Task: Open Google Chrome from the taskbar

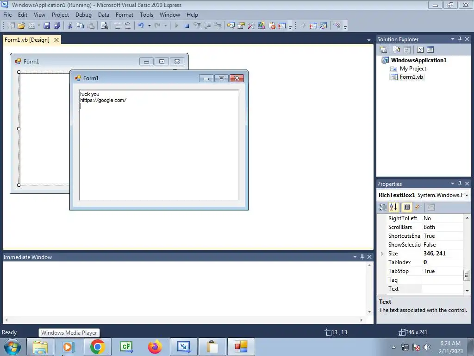Action: [97, 347]
